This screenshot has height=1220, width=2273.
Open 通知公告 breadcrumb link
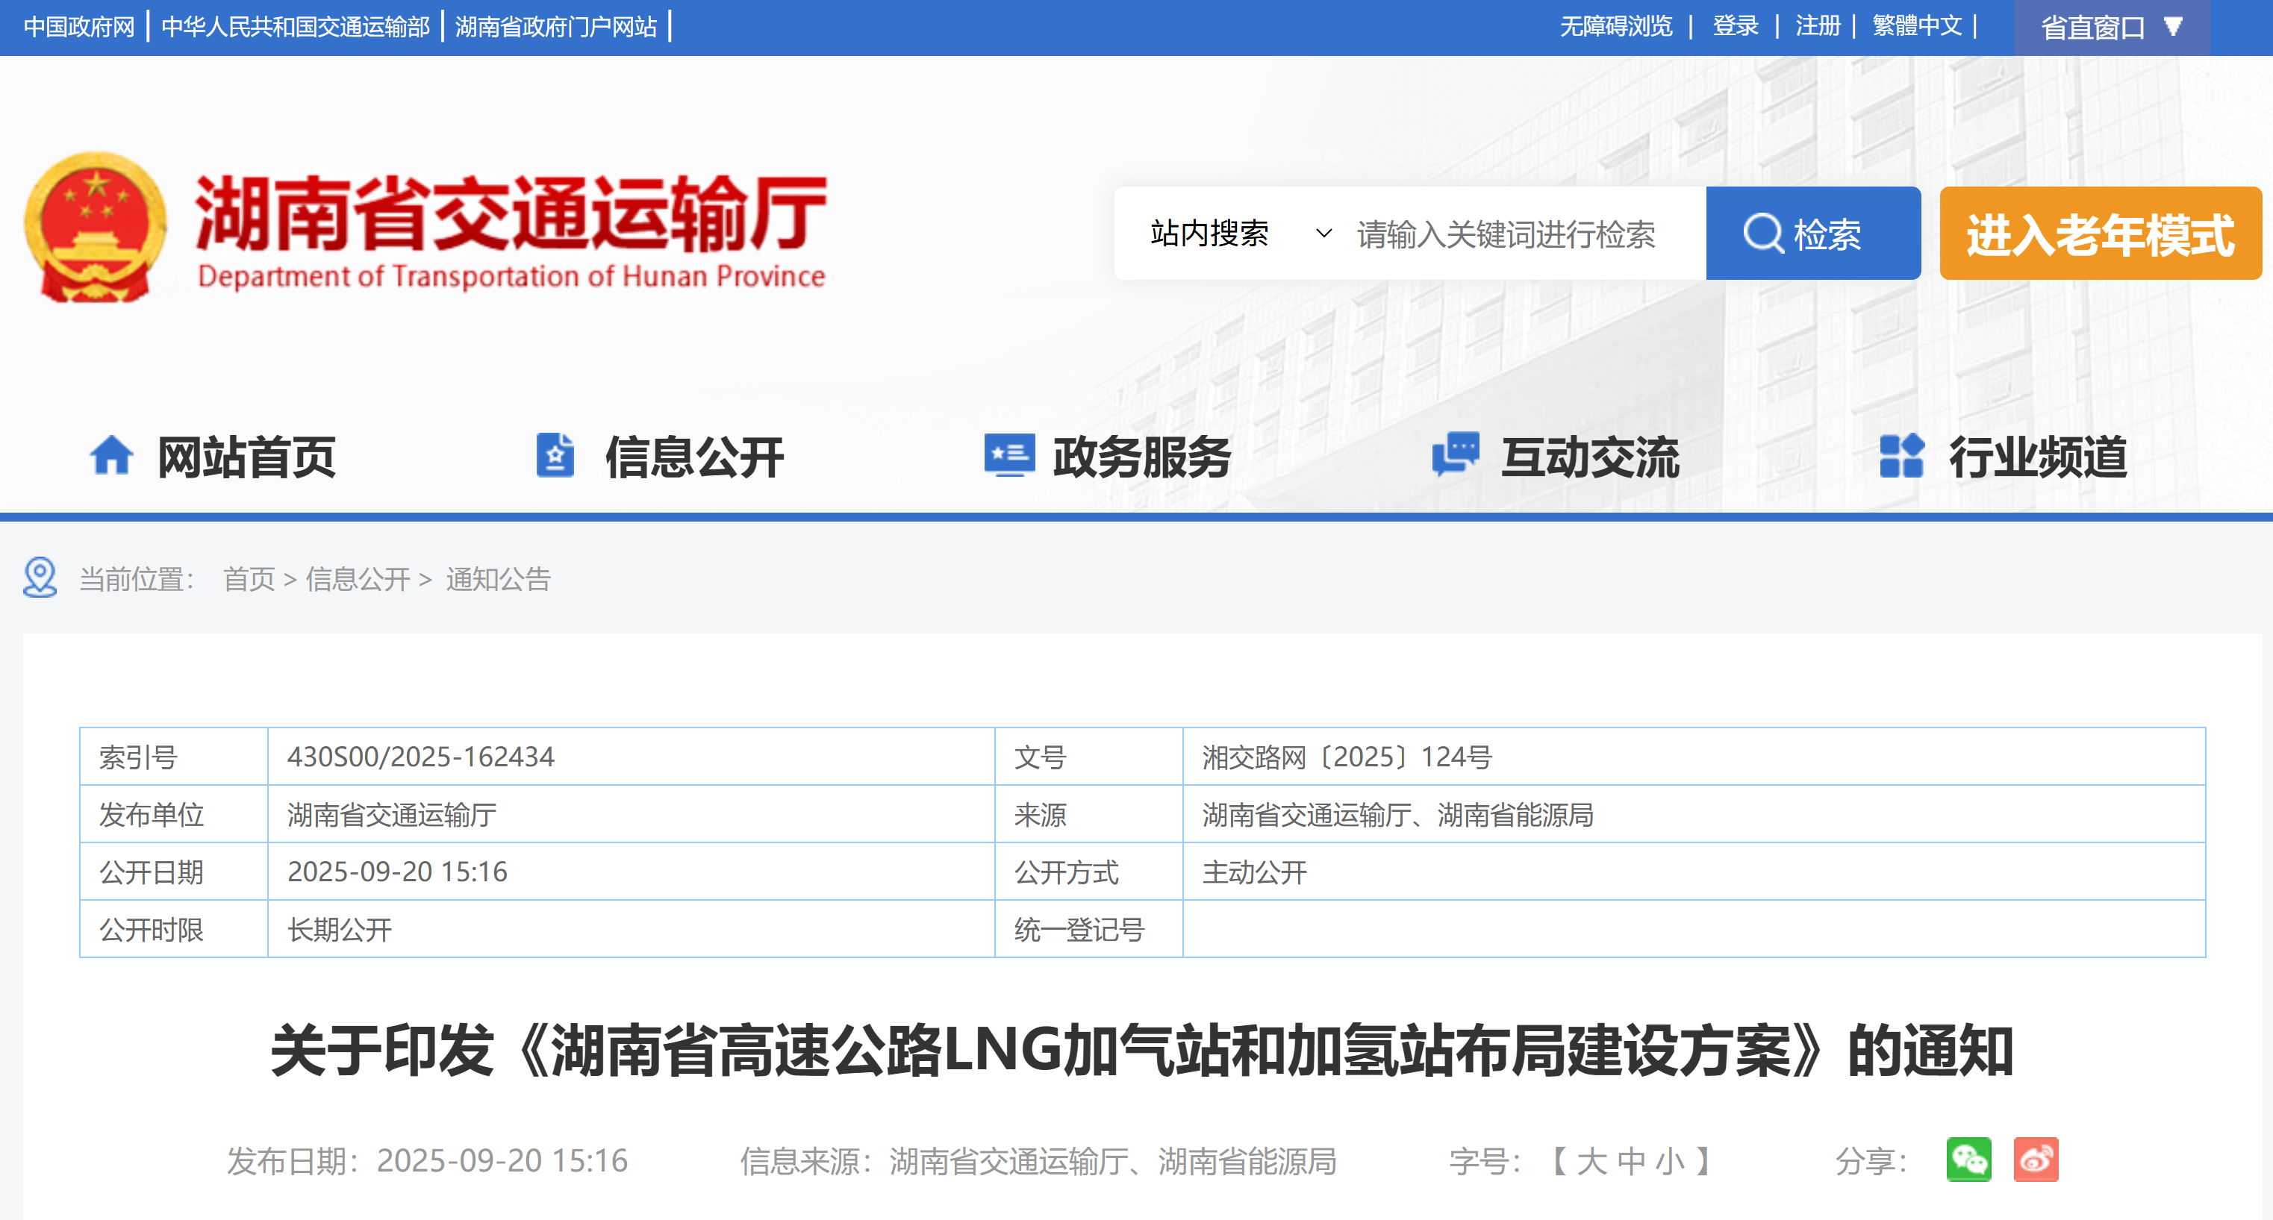pos(498,580)
